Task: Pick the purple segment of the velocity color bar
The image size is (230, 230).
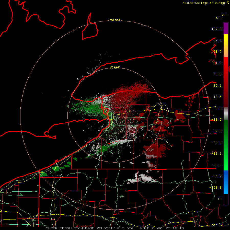Action: click(x=226, y=29)
